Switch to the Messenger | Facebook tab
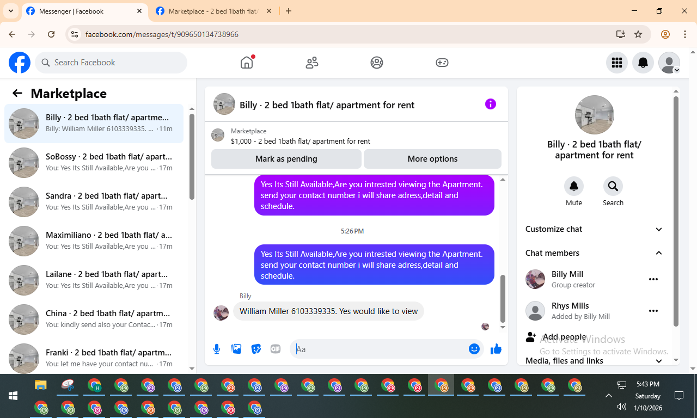The width and height of the screenshot is (697, 418). click(84, 11)
